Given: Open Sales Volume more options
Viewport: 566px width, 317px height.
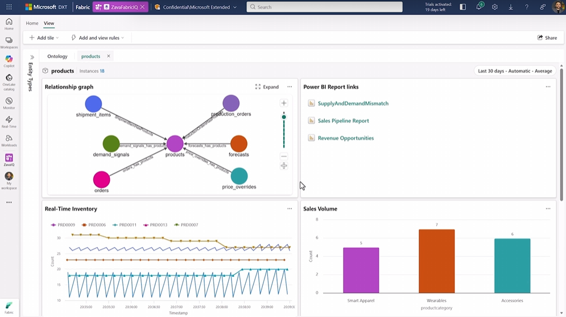Looking at the screenshot, I should pyautogui.click(x=548, y=208).
